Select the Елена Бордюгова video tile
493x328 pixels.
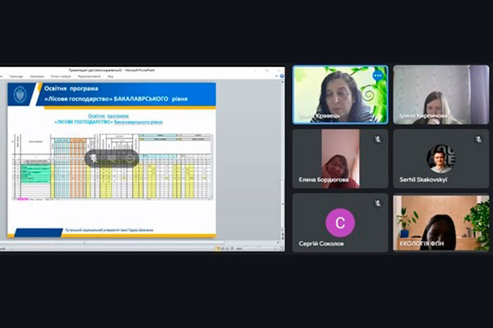[x=340, y=159]
